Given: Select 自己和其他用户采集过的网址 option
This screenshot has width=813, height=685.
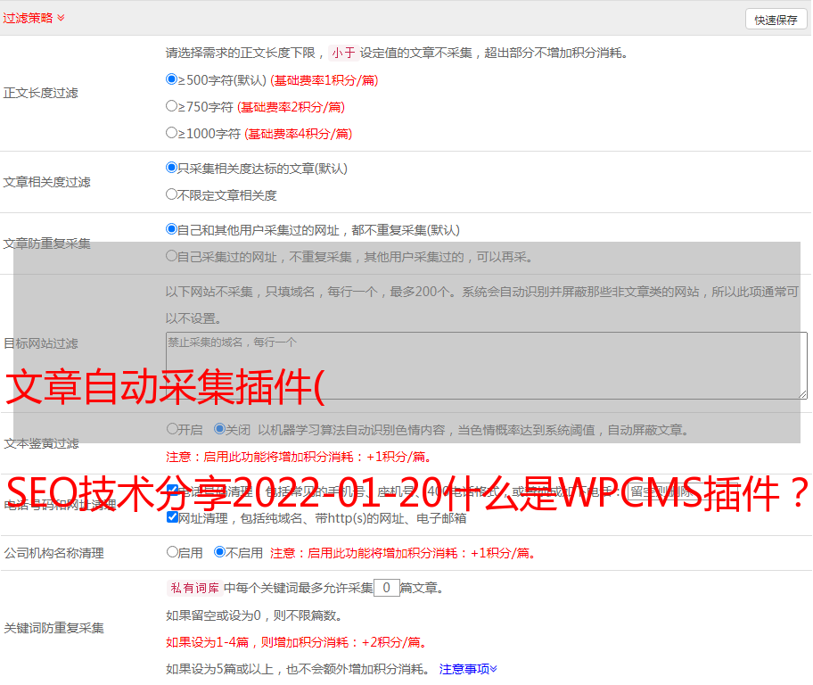Looking at the screenshot, I should 171,229.
